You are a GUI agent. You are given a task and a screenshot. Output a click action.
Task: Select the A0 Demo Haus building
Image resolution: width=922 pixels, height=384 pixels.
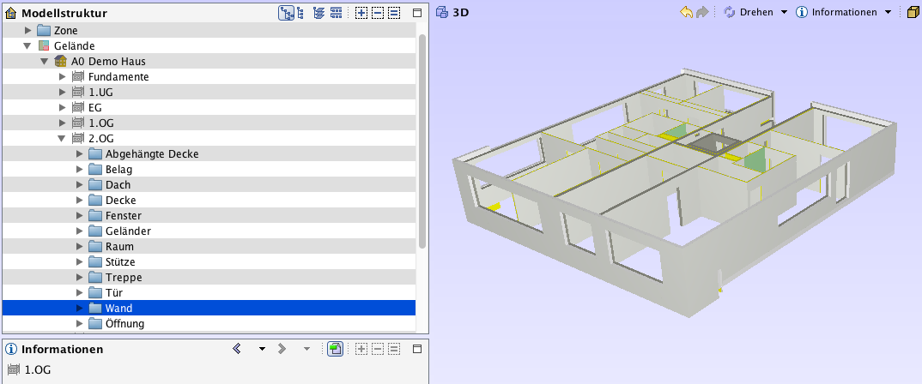click(x=108, y=61)
